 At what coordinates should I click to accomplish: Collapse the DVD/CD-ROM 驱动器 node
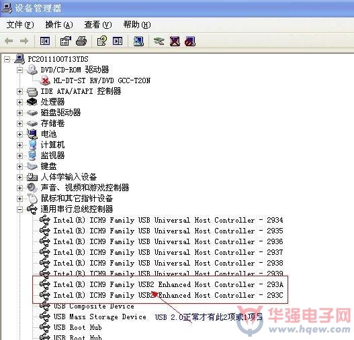pyautogui.click(x=19, y=70)
